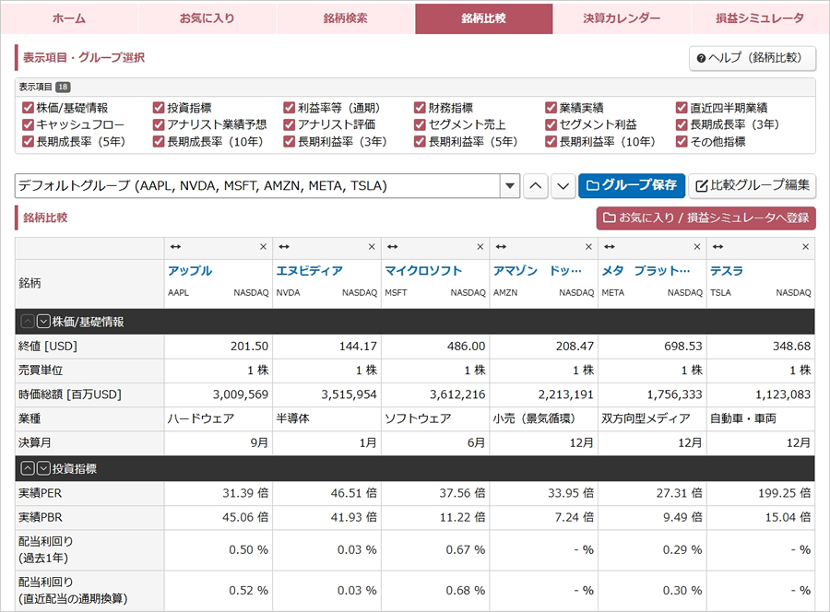Open マイクロソフト stock link

point(423,271)
